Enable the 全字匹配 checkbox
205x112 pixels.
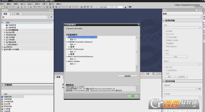tap(165, 31)
